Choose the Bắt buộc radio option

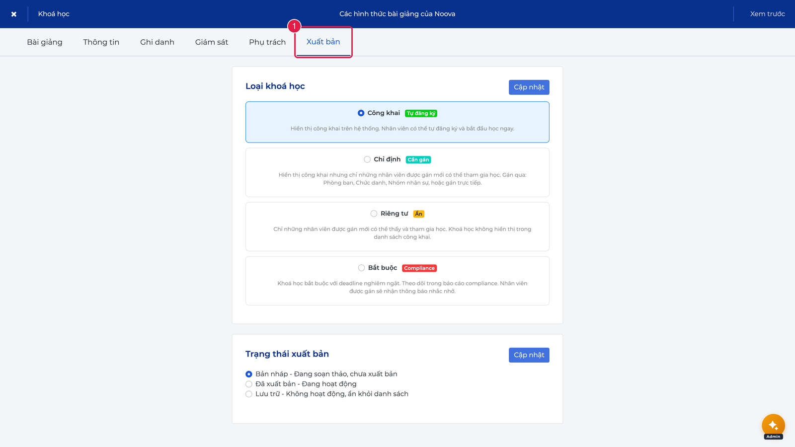(361, 268)
